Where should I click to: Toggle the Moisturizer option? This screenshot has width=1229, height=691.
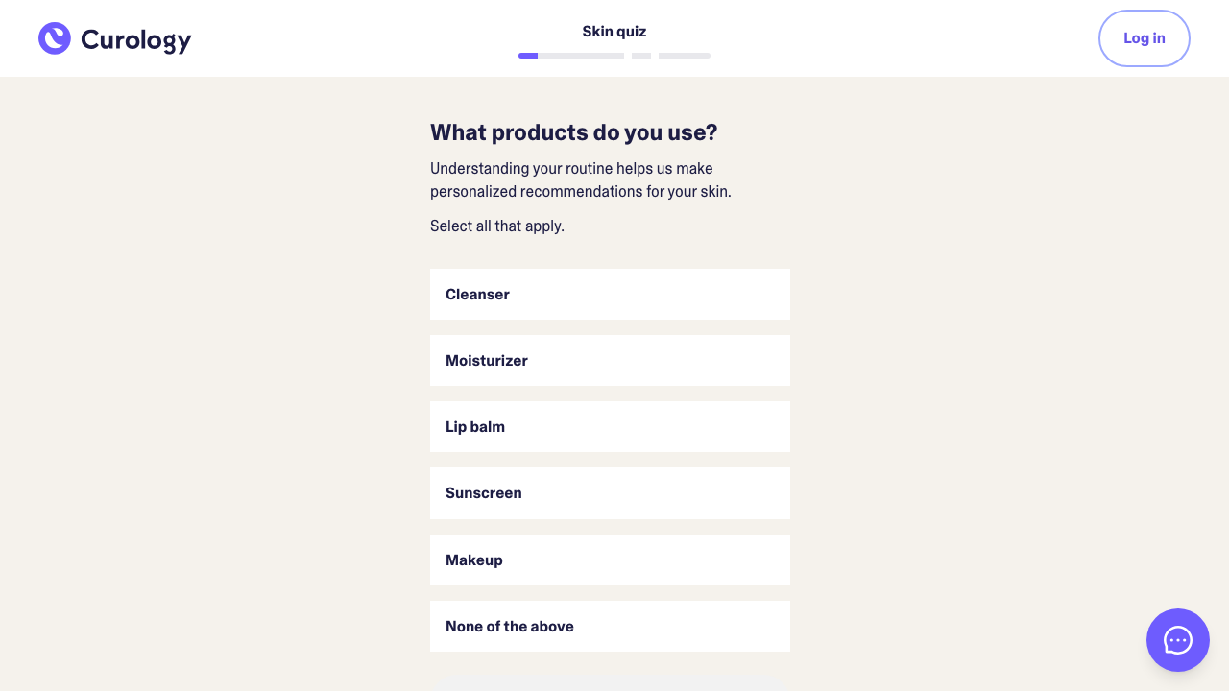(x=610, y=361)
